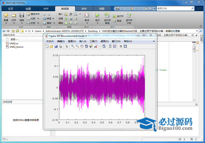This screenshot has height=143, width=205.
Task: Open the Print dropdown in editor ribbon
Action: pyautogui.click(x=38, y=23)
